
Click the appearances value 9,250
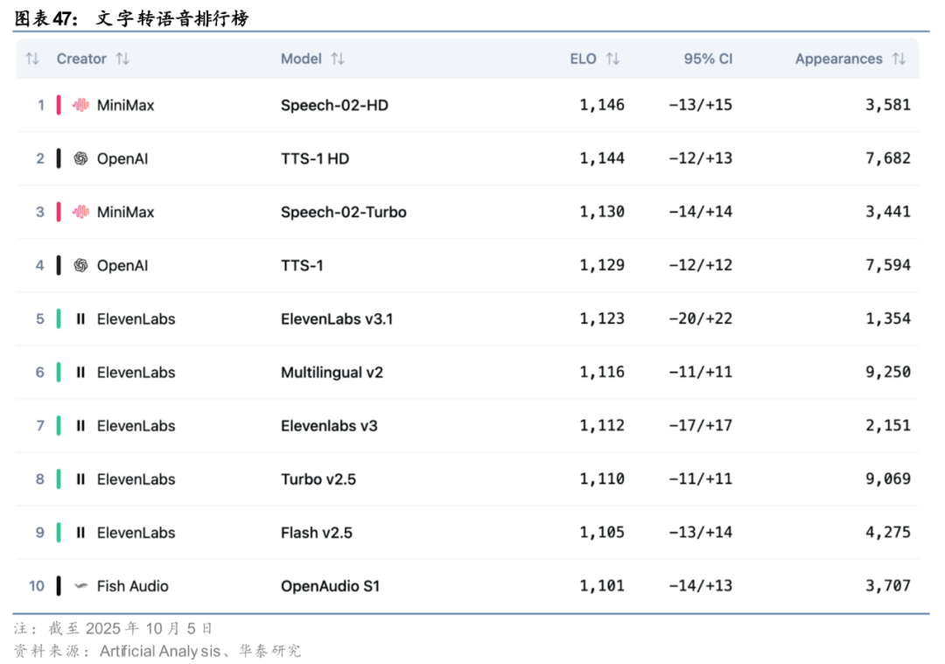(888, 372)
